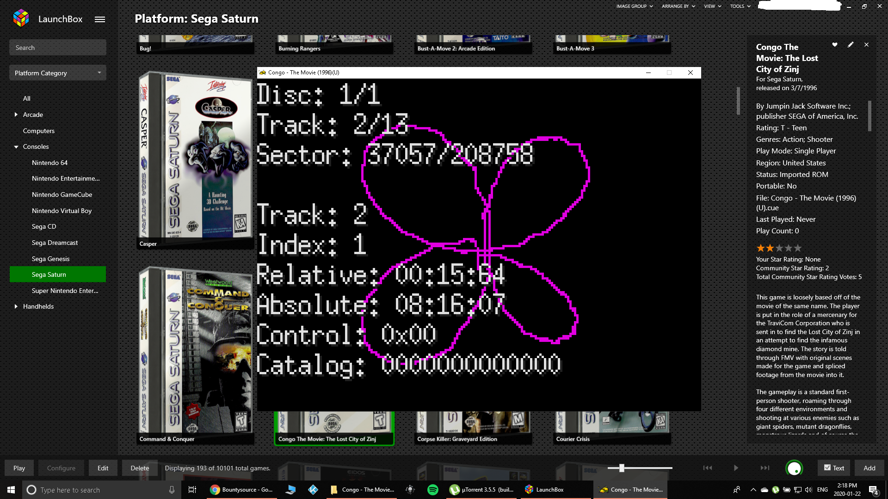Click the Delete button
Image resolution: width=888 pixels, height=499 pixels.
pyautogui.click(x=140, y=468)
